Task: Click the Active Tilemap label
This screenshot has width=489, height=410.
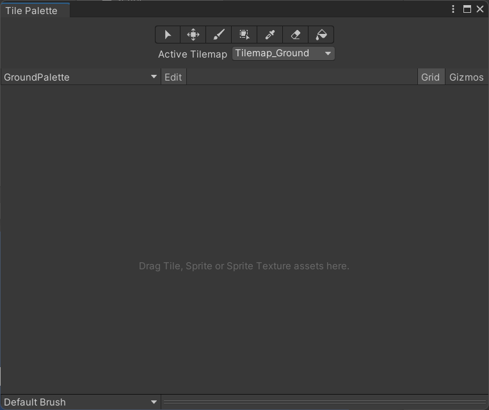Action: [x=192, y=54]
